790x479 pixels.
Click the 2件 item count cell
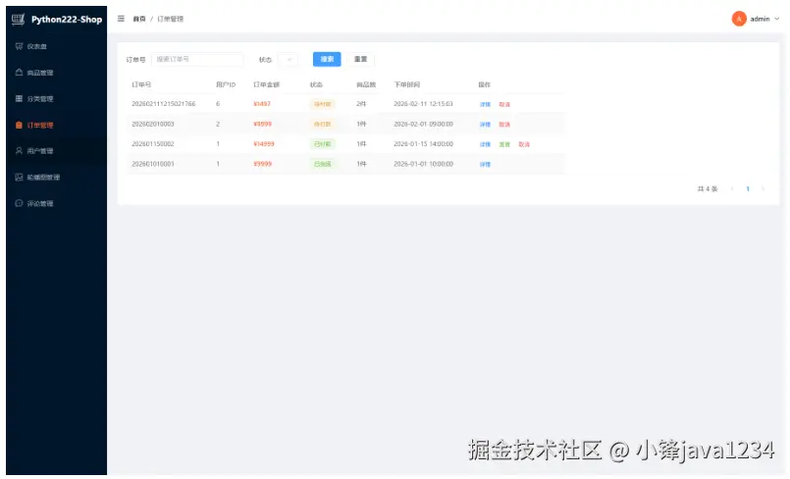[361, 104]
